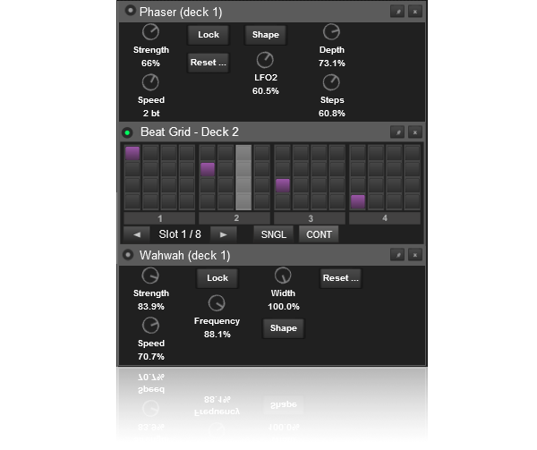Click the Phaser Lock button
The height and width of the screenshot is (450, 537).
(209, 35)
